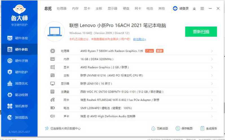Image resolution: width=225 pixels, height=140 pixels.
Task: Click version number 6.1021.3125.607
Action: pos(19,132)
